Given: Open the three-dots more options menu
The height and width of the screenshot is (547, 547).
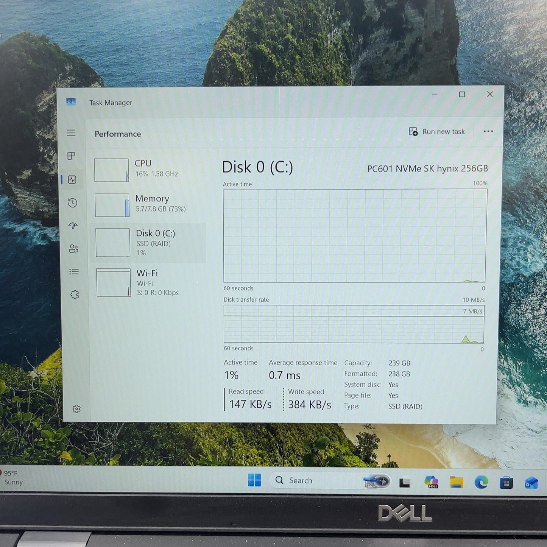Looking at the screenshot, I should (488, 131).
